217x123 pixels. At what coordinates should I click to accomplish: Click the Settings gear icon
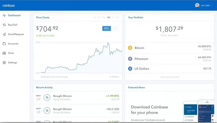tap(4, 62)
